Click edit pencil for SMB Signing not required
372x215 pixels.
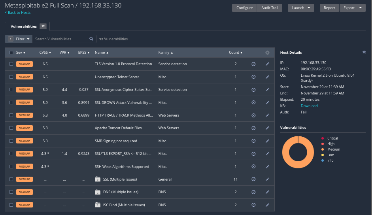[x=267, y=141]
